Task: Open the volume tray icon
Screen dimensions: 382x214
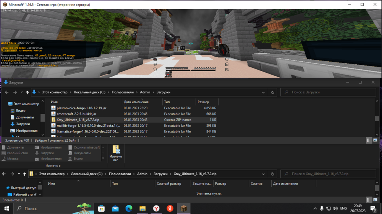Action: coord(335,208)
